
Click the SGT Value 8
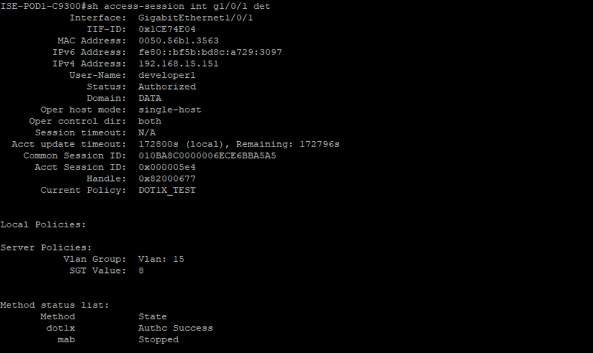point(141,271)
